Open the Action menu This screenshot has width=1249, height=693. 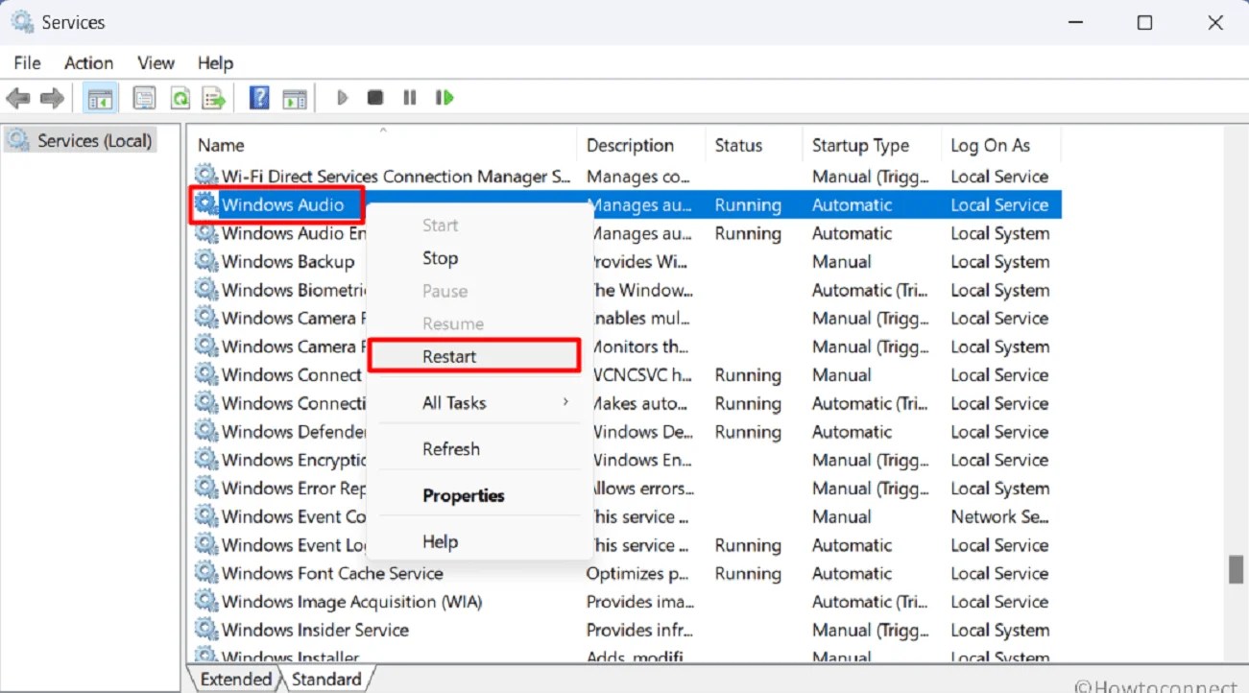87,62
